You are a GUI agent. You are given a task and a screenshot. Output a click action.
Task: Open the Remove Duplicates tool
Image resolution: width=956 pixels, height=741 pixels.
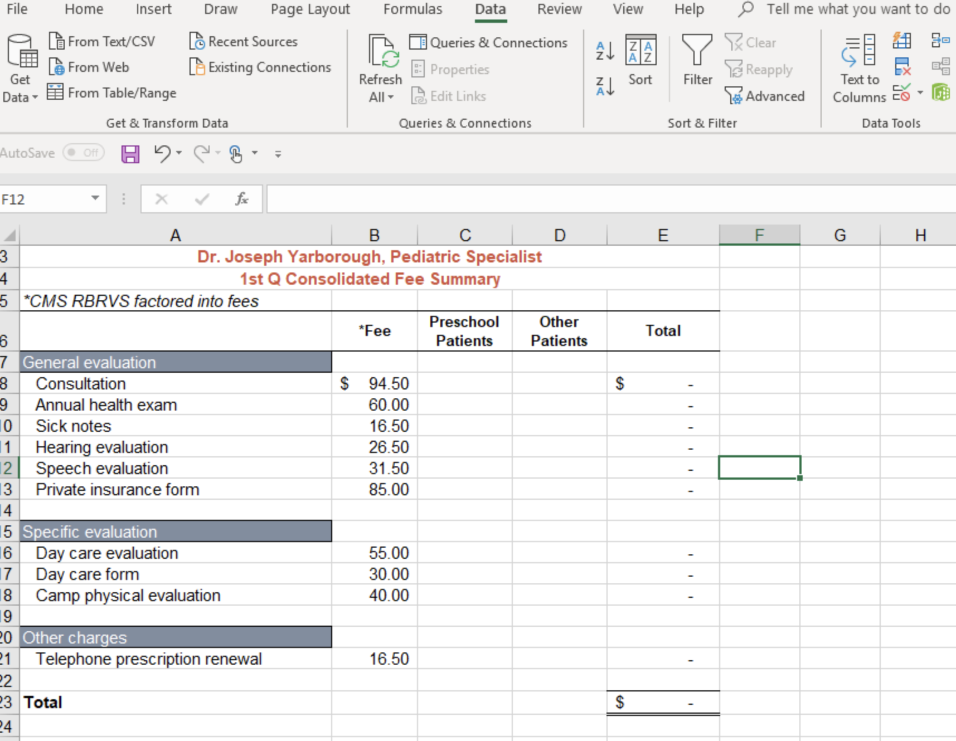click(902, 66)
